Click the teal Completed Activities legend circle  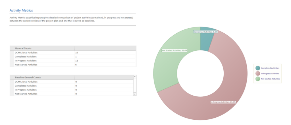coord(257,68)
